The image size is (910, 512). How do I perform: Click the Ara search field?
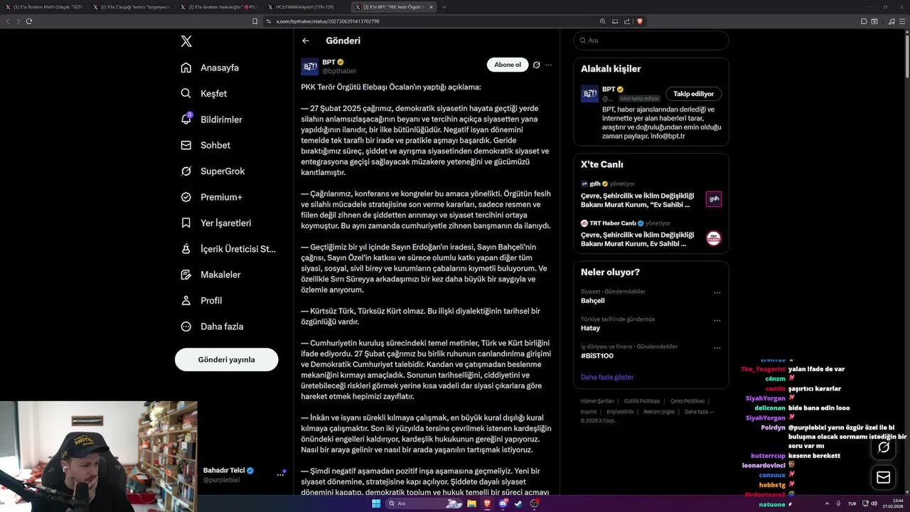tap(651, 41)
